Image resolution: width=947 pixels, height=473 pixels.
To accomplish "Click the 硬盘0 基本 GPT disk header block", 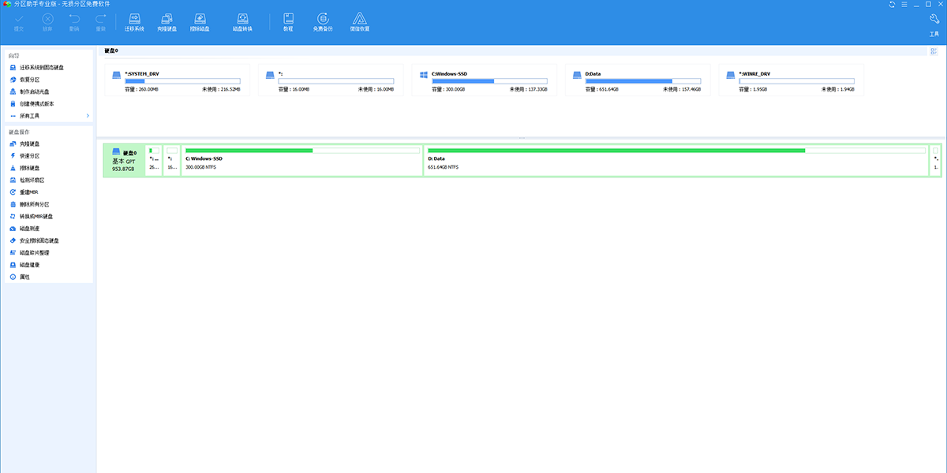I will point(125,160).
